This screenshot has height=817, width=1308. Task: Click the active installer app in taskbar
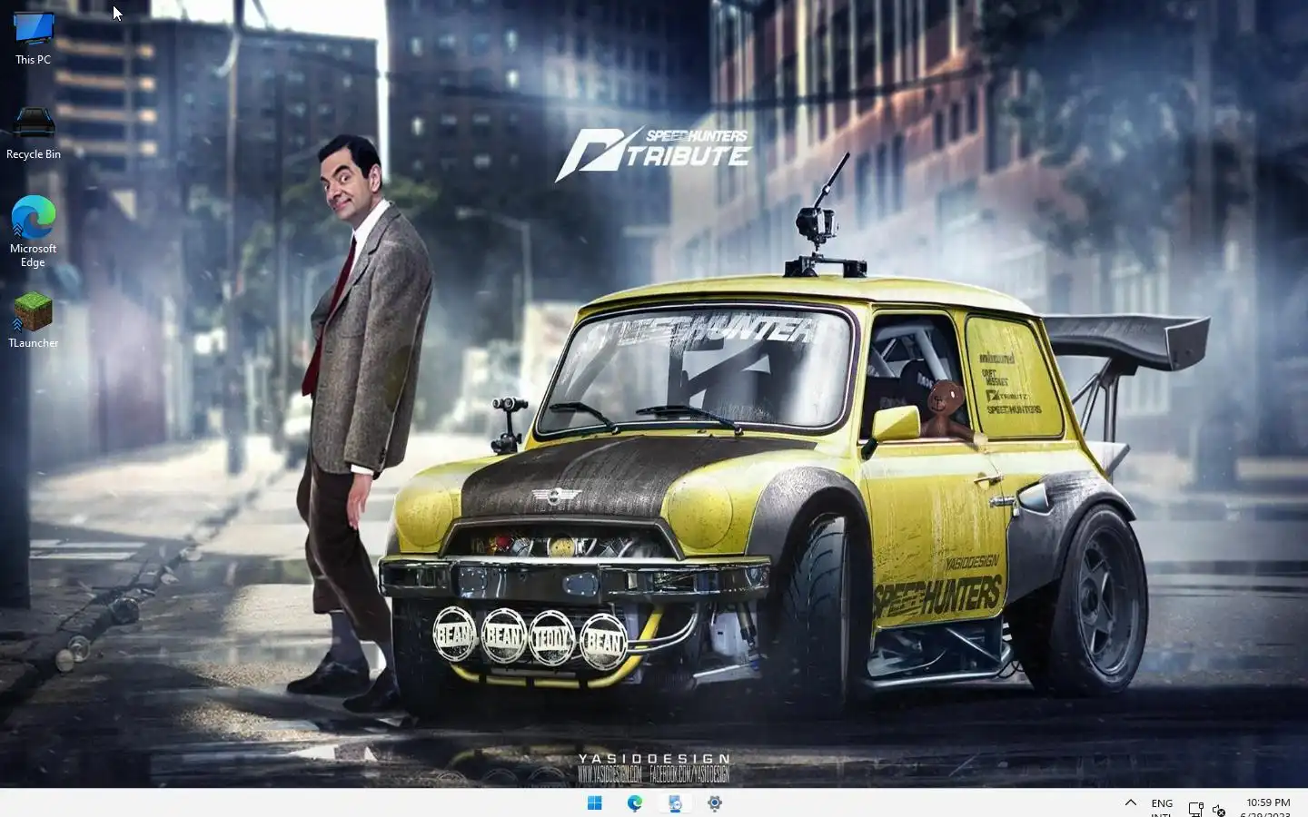(x=675, y=802)
